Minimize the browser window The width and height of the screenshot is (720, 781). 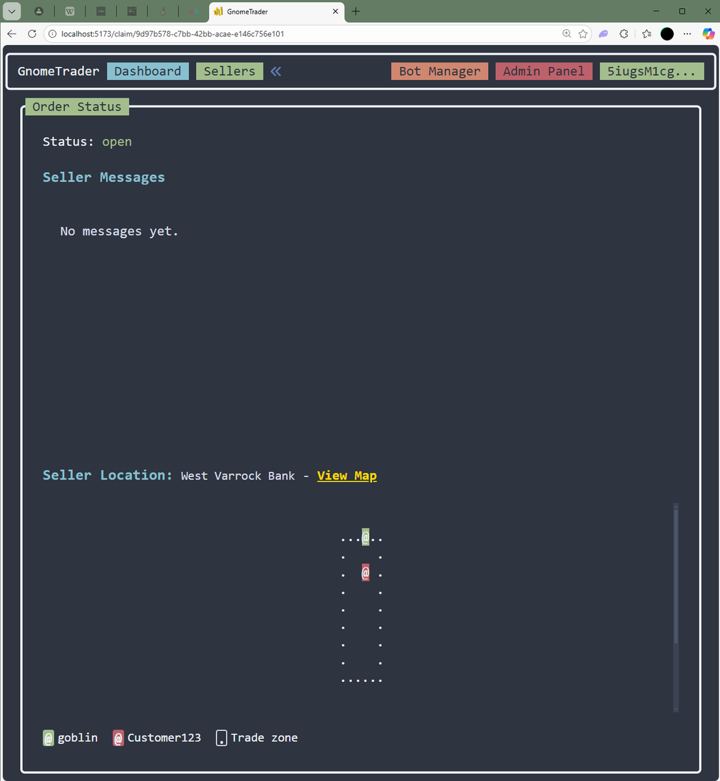(x=656, y=11)
